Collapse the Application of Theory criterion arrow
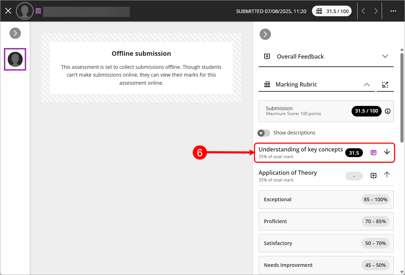405x275 pixels. point(387,175)
